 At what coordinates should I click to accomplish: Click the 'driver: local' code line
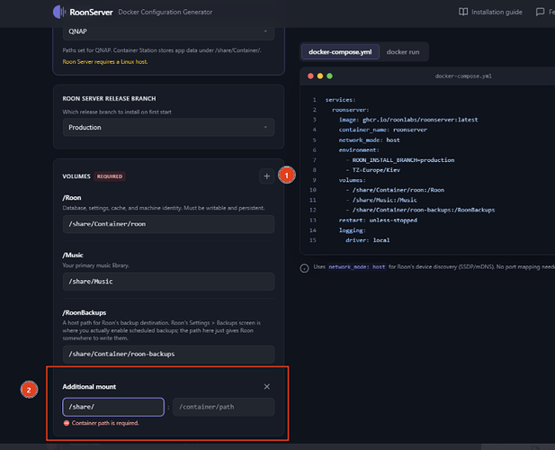click(367, 240)
